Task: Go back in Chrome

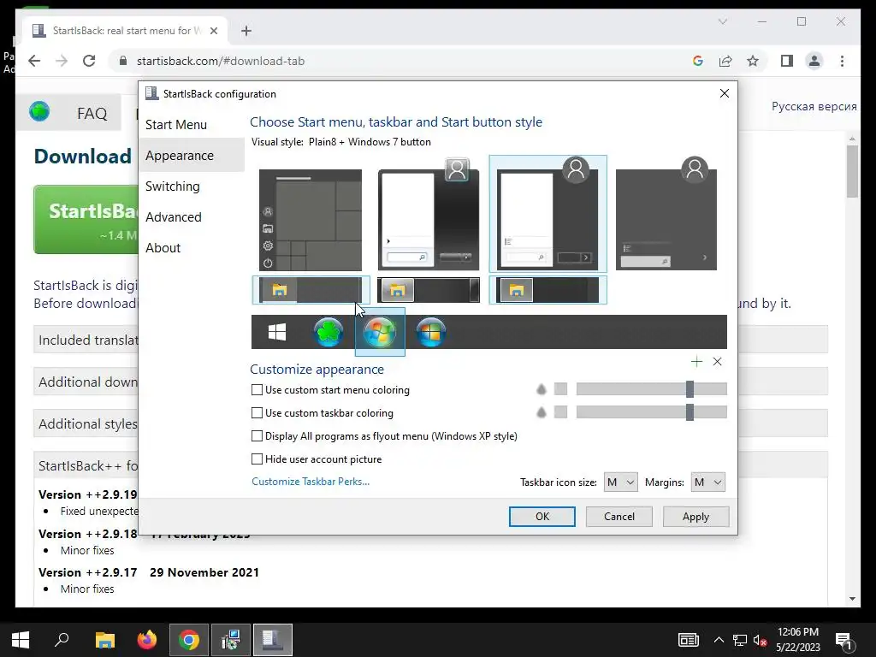Action: pos(34,61)
